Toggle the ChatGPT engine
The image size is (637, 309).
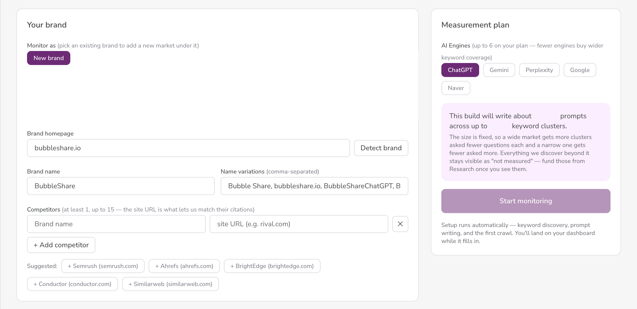click(x=460, y=70)
